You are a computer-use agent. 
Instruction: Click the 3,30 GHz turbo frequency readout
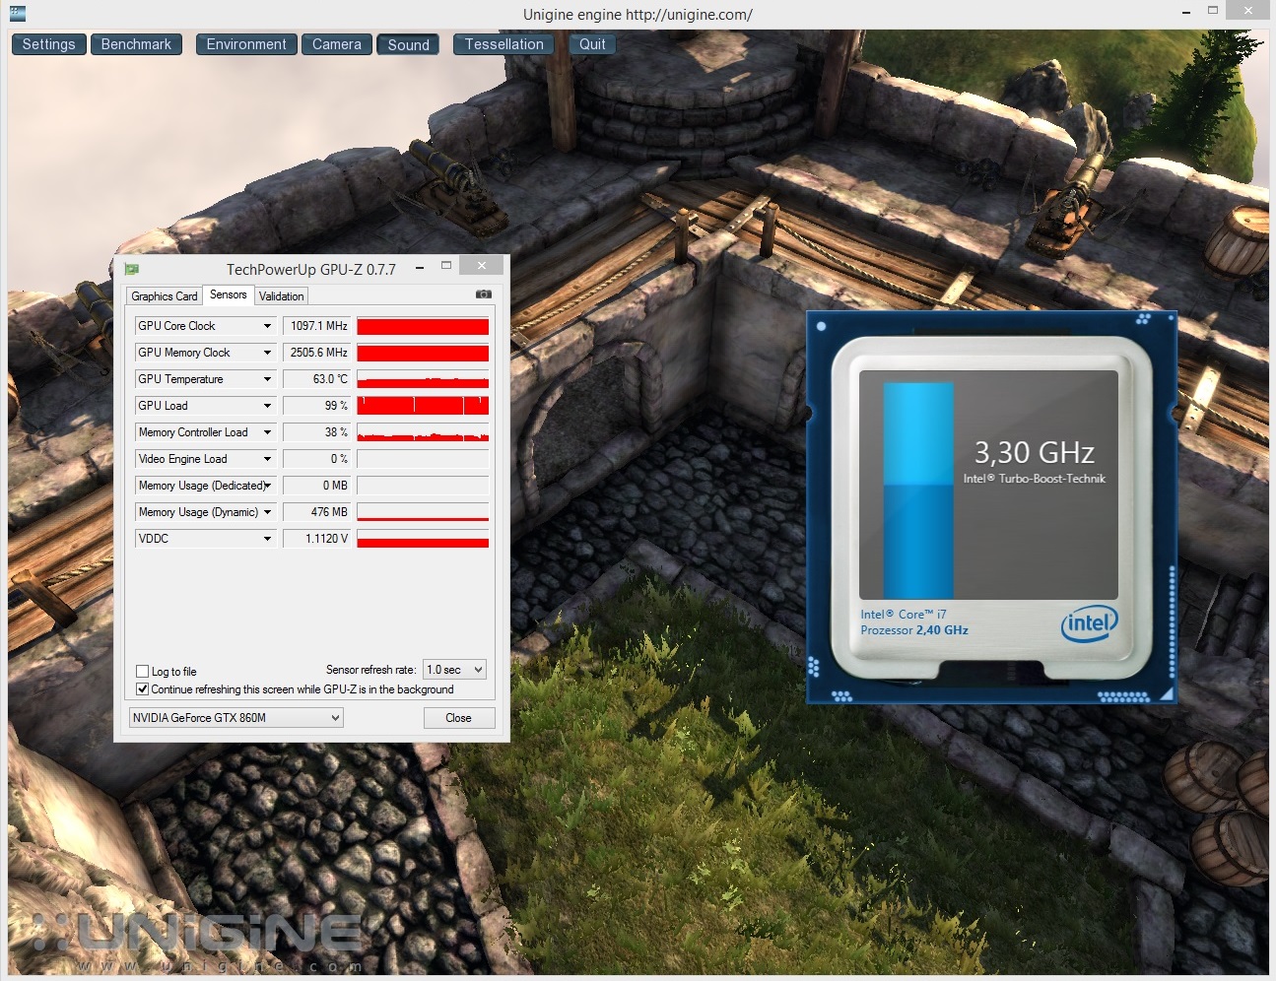tap(1034, 453)
